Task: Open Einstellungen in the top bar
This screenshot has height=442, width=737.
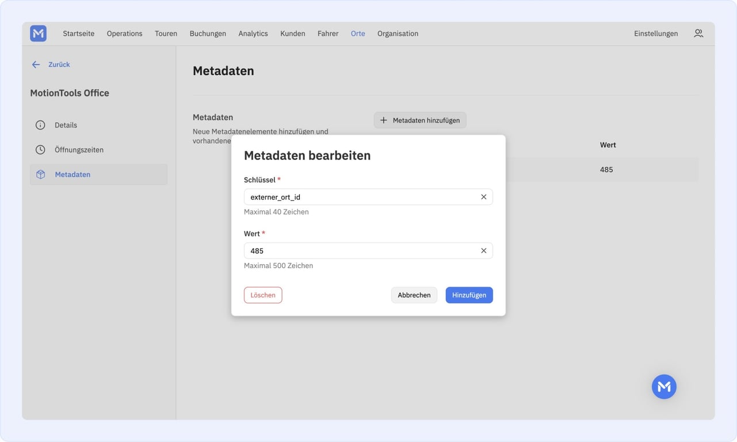Action: pos(656,33)
